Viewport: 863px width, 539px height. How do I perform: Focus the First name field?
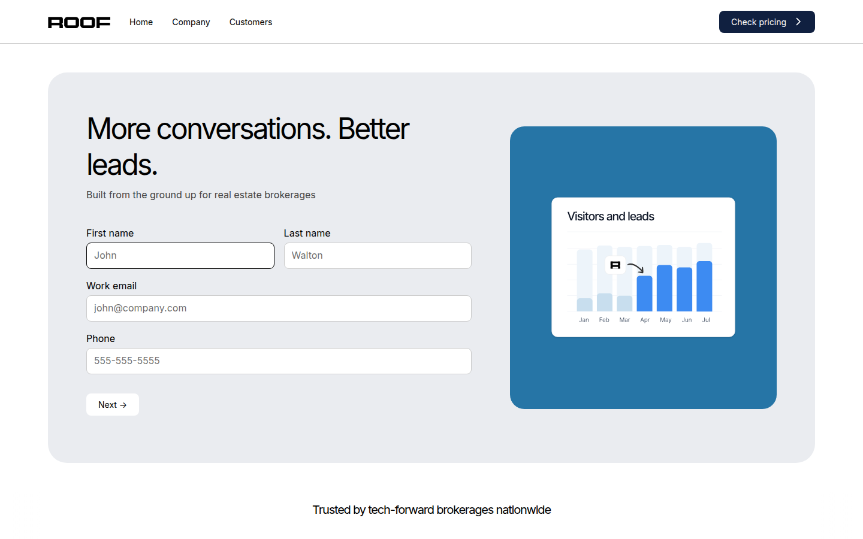[x=180, y=256]
